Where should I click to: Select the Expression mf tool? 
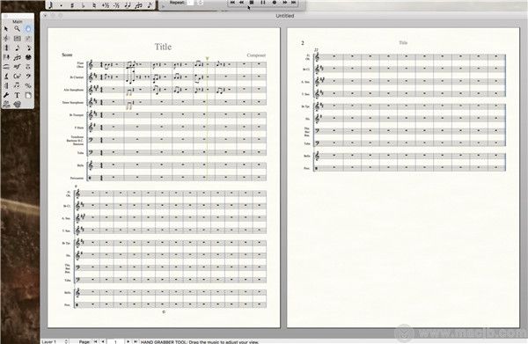(18, 67)
